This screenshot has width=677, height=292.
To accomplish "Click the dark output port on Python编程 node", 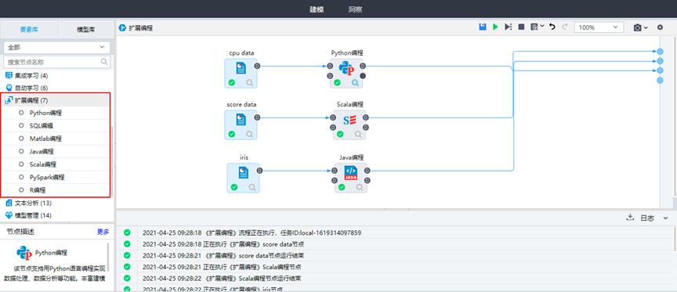I will (363, 75).
